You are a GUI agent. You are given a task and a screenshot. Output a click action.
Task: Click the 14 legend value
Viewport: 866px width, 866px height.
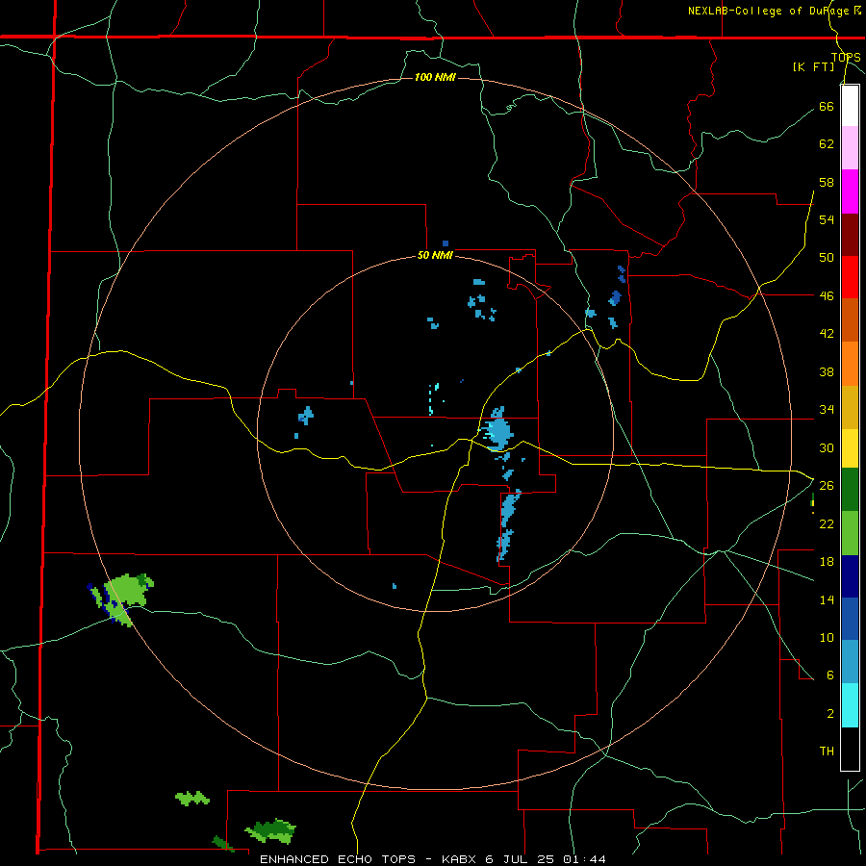pyautogui.click(x=827, y=599)
